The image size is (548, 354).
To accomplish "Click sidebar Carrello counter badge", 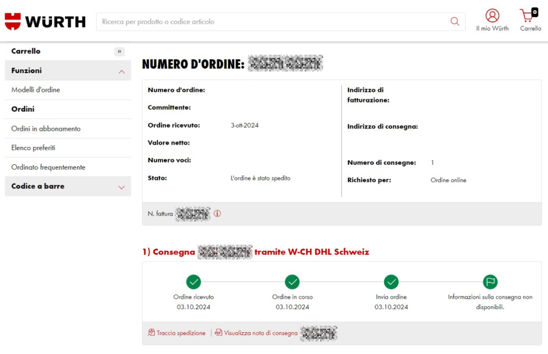I will [119, 52].
